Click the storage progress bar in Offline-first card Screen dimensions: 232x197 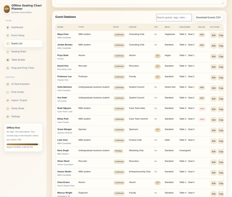tap(23, 144)
